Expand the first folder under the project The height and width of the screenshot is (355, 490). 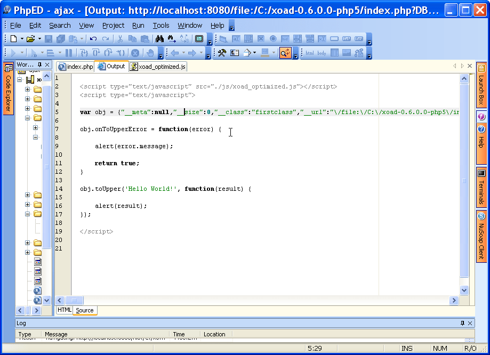pyautogui.click(x=28, y=90)
